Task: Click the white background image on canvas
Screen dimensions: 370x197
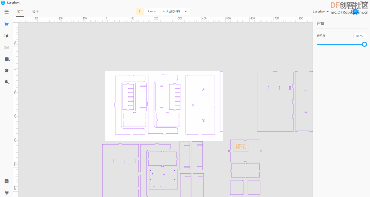Action: 164,106
